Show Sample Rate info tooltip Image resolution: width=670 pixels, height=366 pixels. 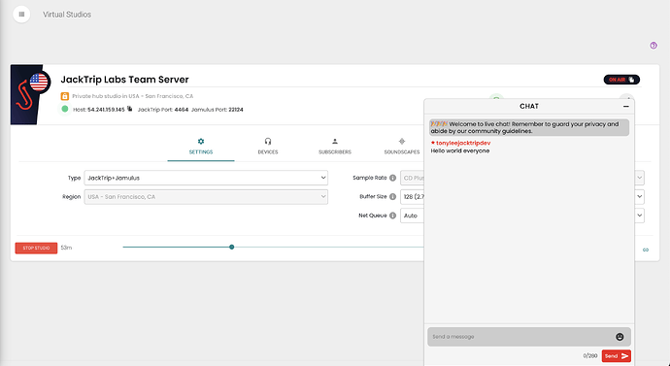[392, 178]
